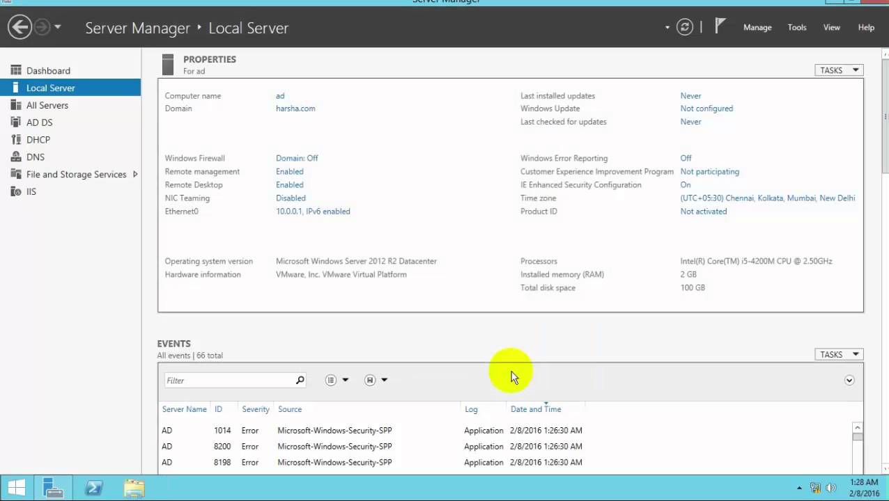The image size is (889, 501).
Task: Click the save query disk icon
Action: (370, 380)
